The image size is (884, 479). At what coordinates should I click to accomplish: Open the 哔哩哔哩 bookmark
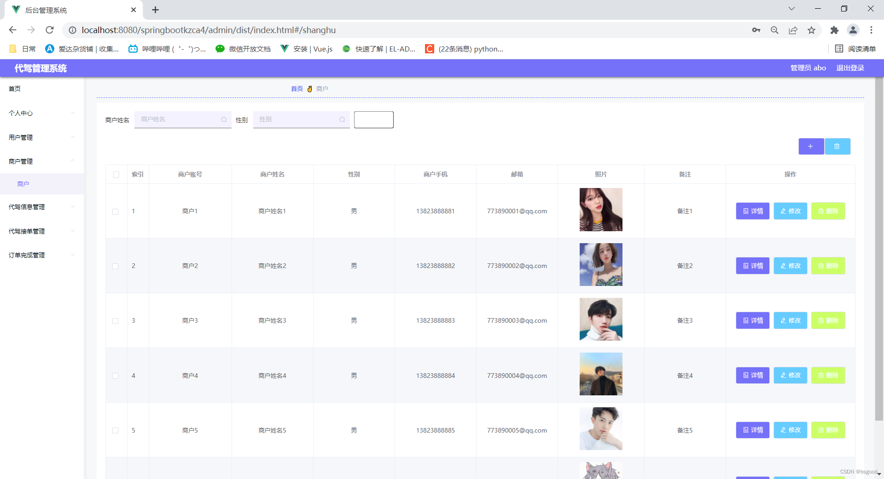[x=167, y=49]
